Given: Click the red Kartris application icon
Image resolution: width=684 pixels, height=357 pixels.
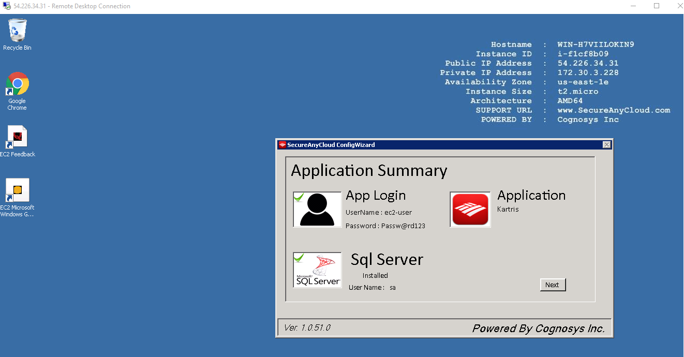Looking at the screenshot, I should click(x=470, y=209).
